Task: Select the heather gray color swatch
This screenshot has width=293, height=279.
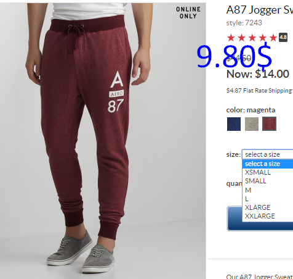Action: click(x=252, y=124)
